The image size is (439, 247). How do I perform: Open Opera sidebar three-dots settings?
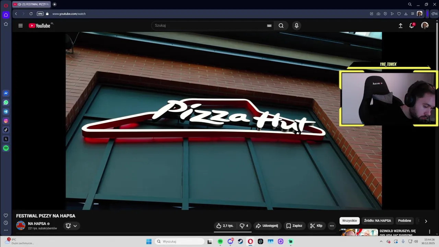6,230
